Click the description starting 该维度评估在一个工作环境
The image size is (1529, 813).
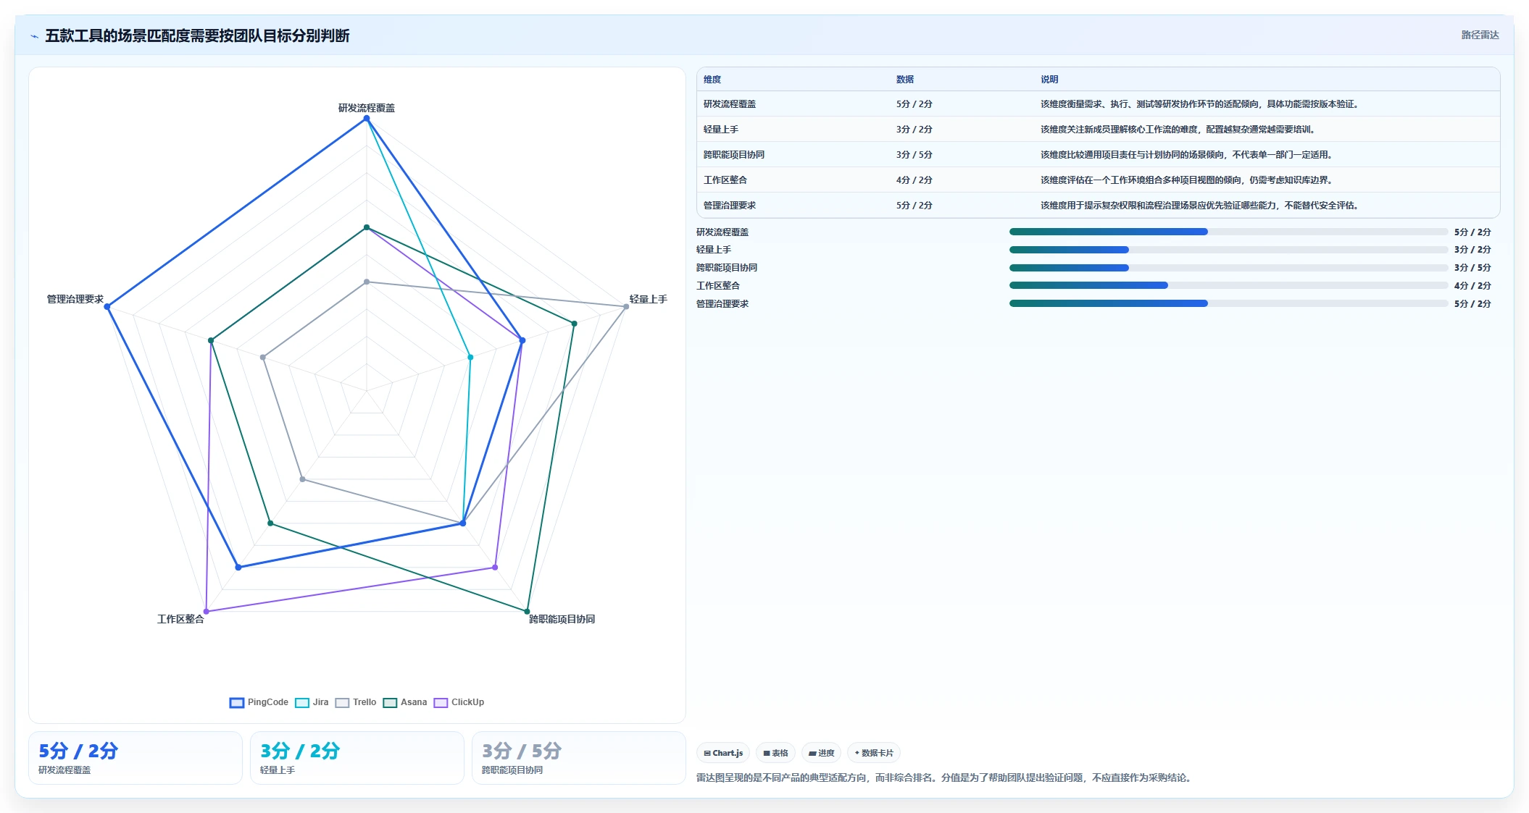(1188, 180)
